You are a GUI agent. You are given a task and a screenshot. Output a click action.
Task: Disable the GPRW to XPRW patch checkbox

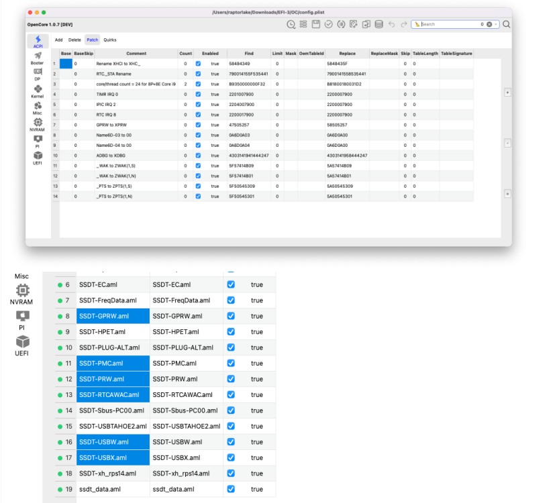click(198, 125)
